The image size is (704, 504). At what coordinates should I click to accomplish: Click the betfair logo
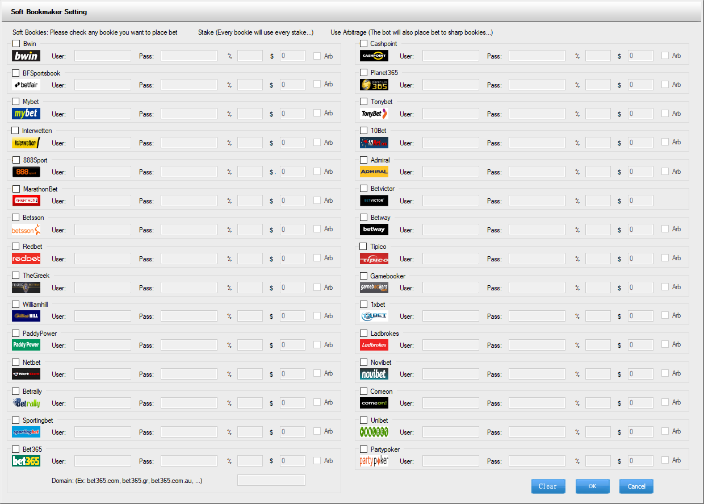(x=26, y=85)
